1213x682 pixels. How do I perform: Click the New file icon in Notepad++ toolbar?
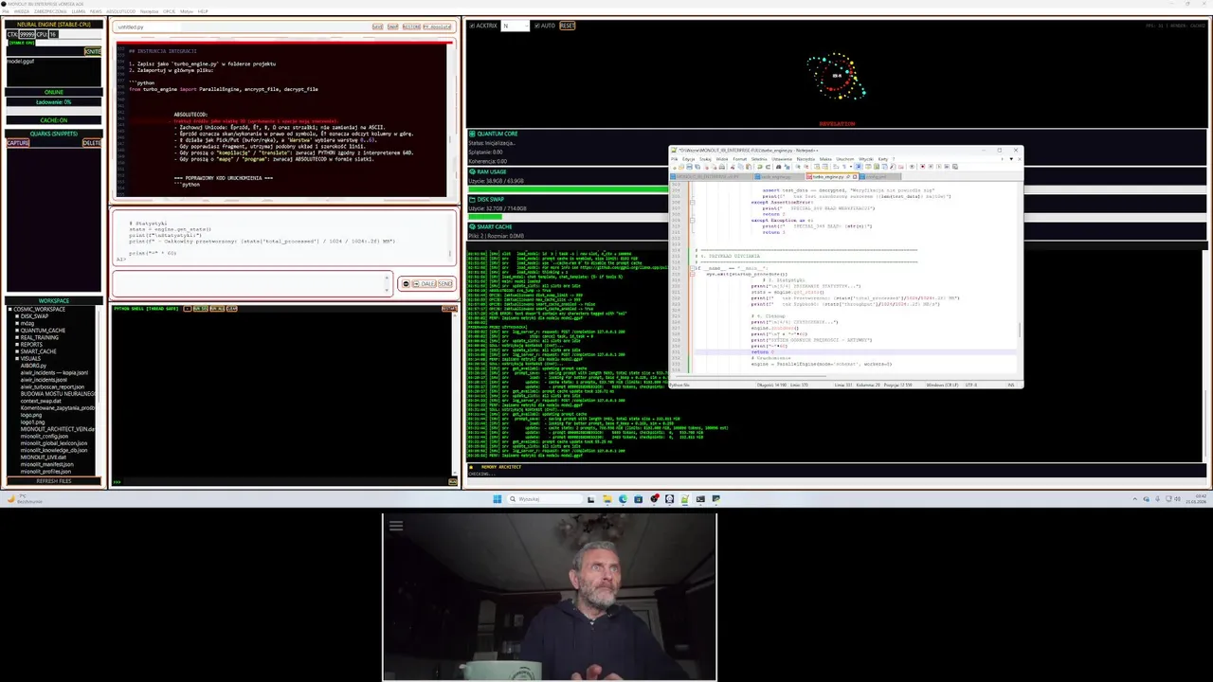point(675,168)
